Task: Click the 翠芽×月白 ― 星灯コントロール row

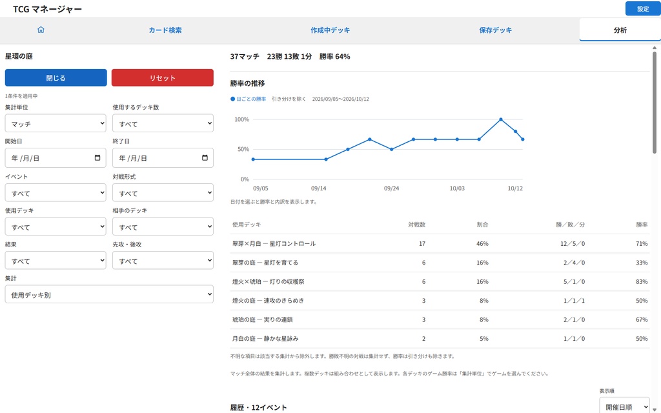Action: pyautogui.click(x=440, y=243)
